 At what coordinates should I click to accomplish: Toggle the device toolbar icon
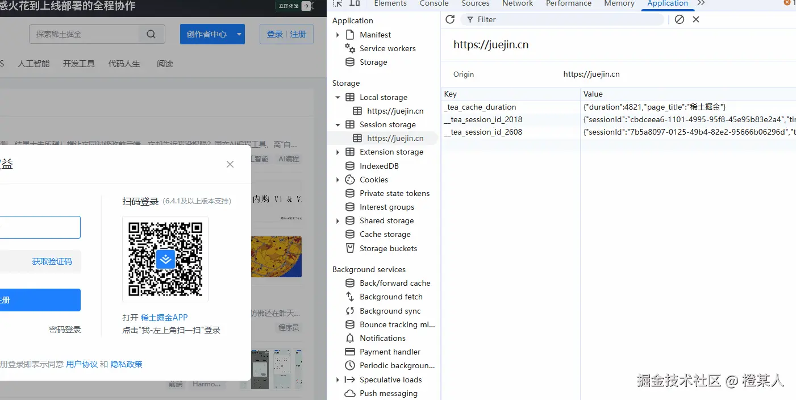point(355,3)
